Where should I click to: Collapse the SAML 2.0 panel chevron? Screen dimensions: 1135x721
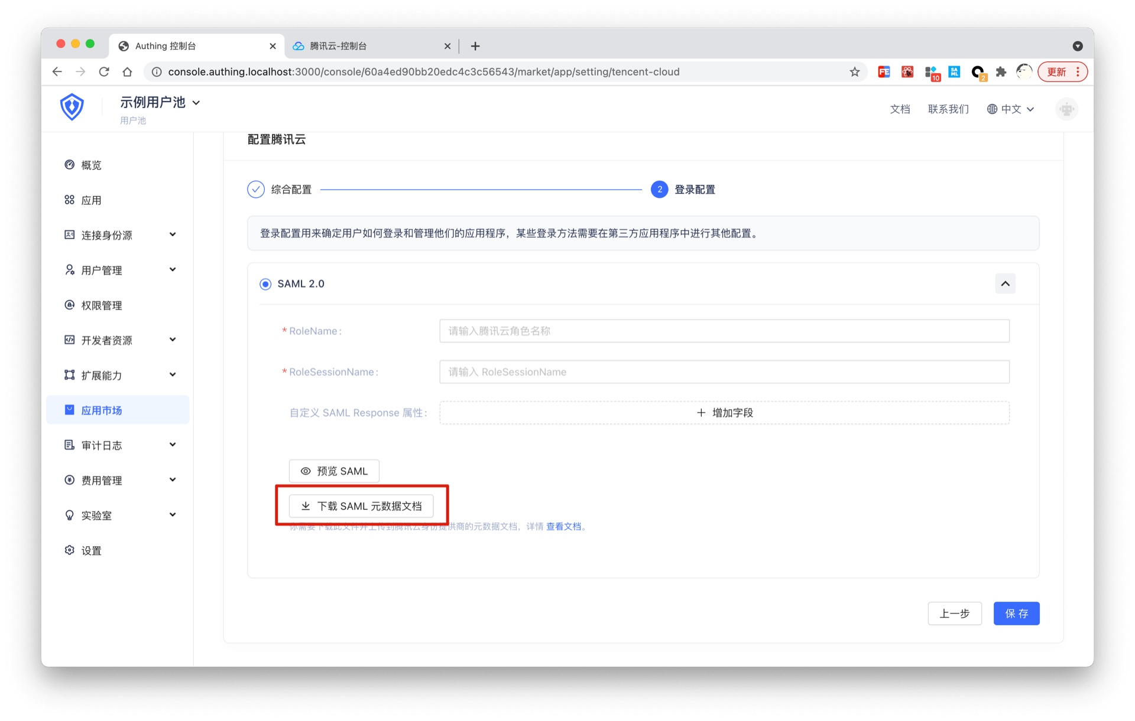coord(1005,284)
